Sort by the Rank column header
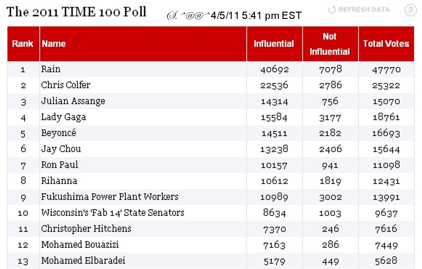Screen dimensions: 422x269 (23, 44)
